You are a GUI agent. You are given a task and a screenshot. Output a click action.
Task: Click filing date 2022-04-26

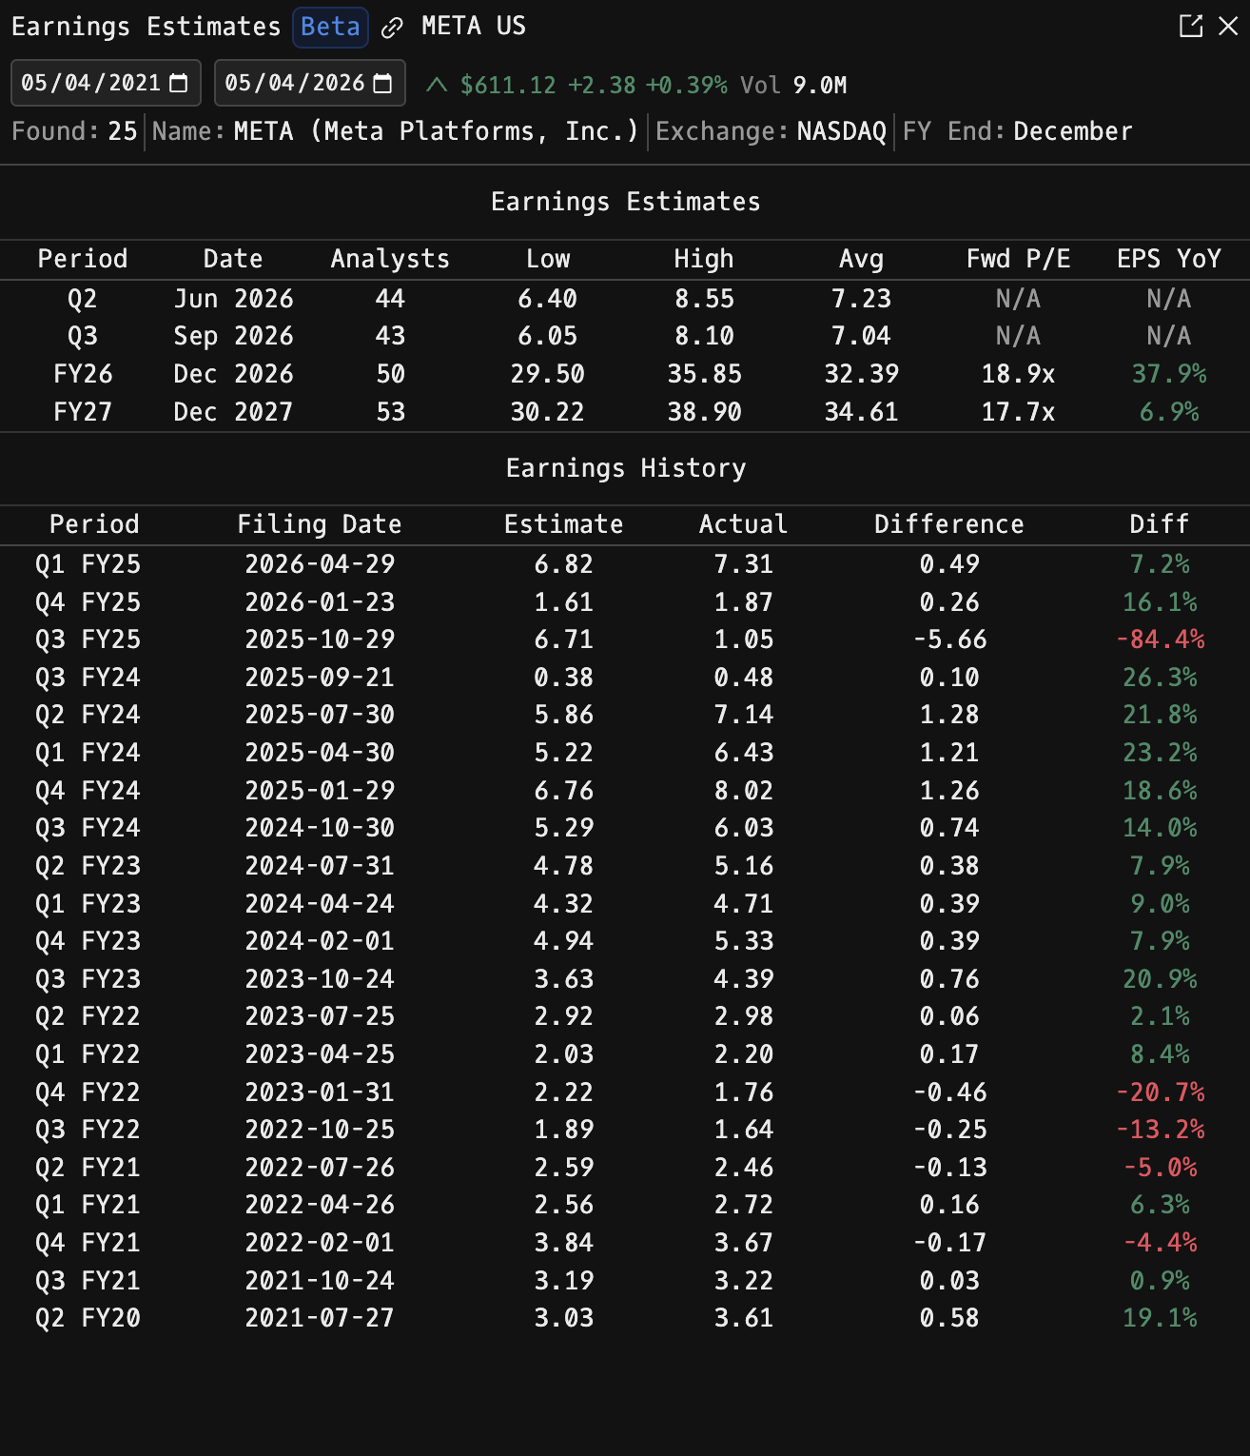coord(320,1205)
